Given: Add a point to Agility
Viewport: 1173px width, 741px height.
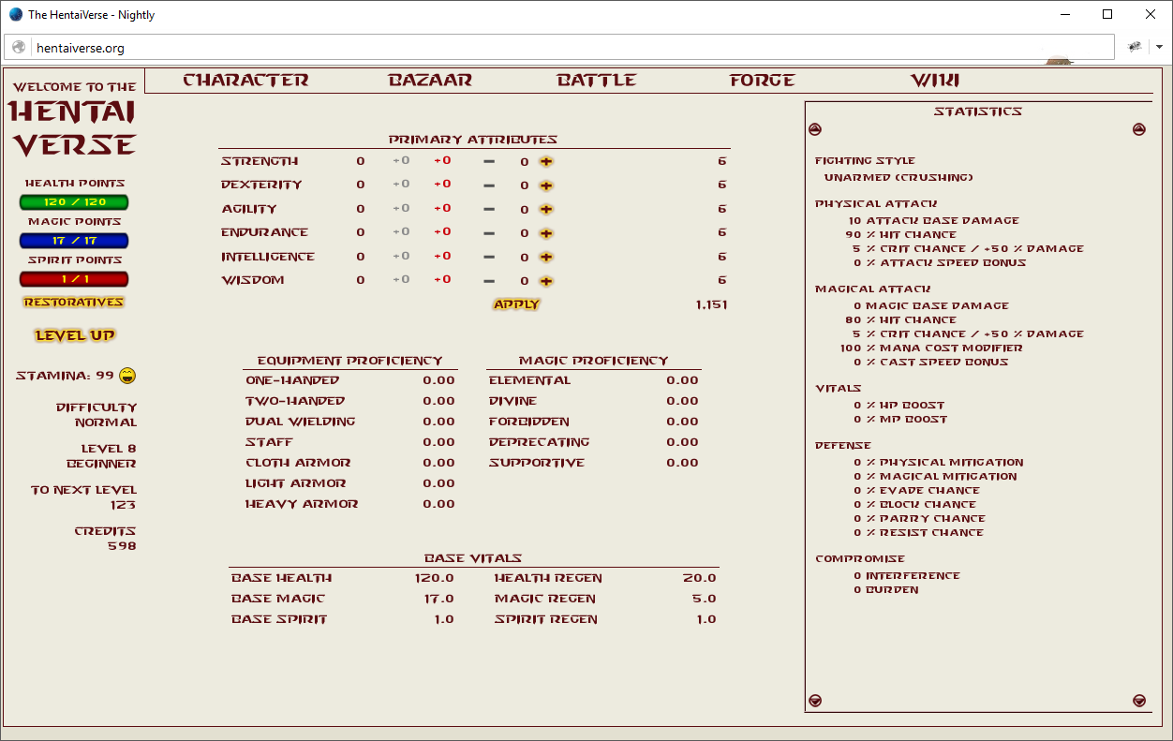Looking at the screenshot, I should 546,210.
